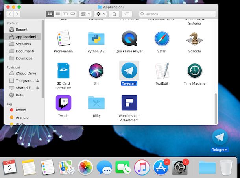Select the Time Machine icon
The image size is (240, 178).
pos(194,70)
